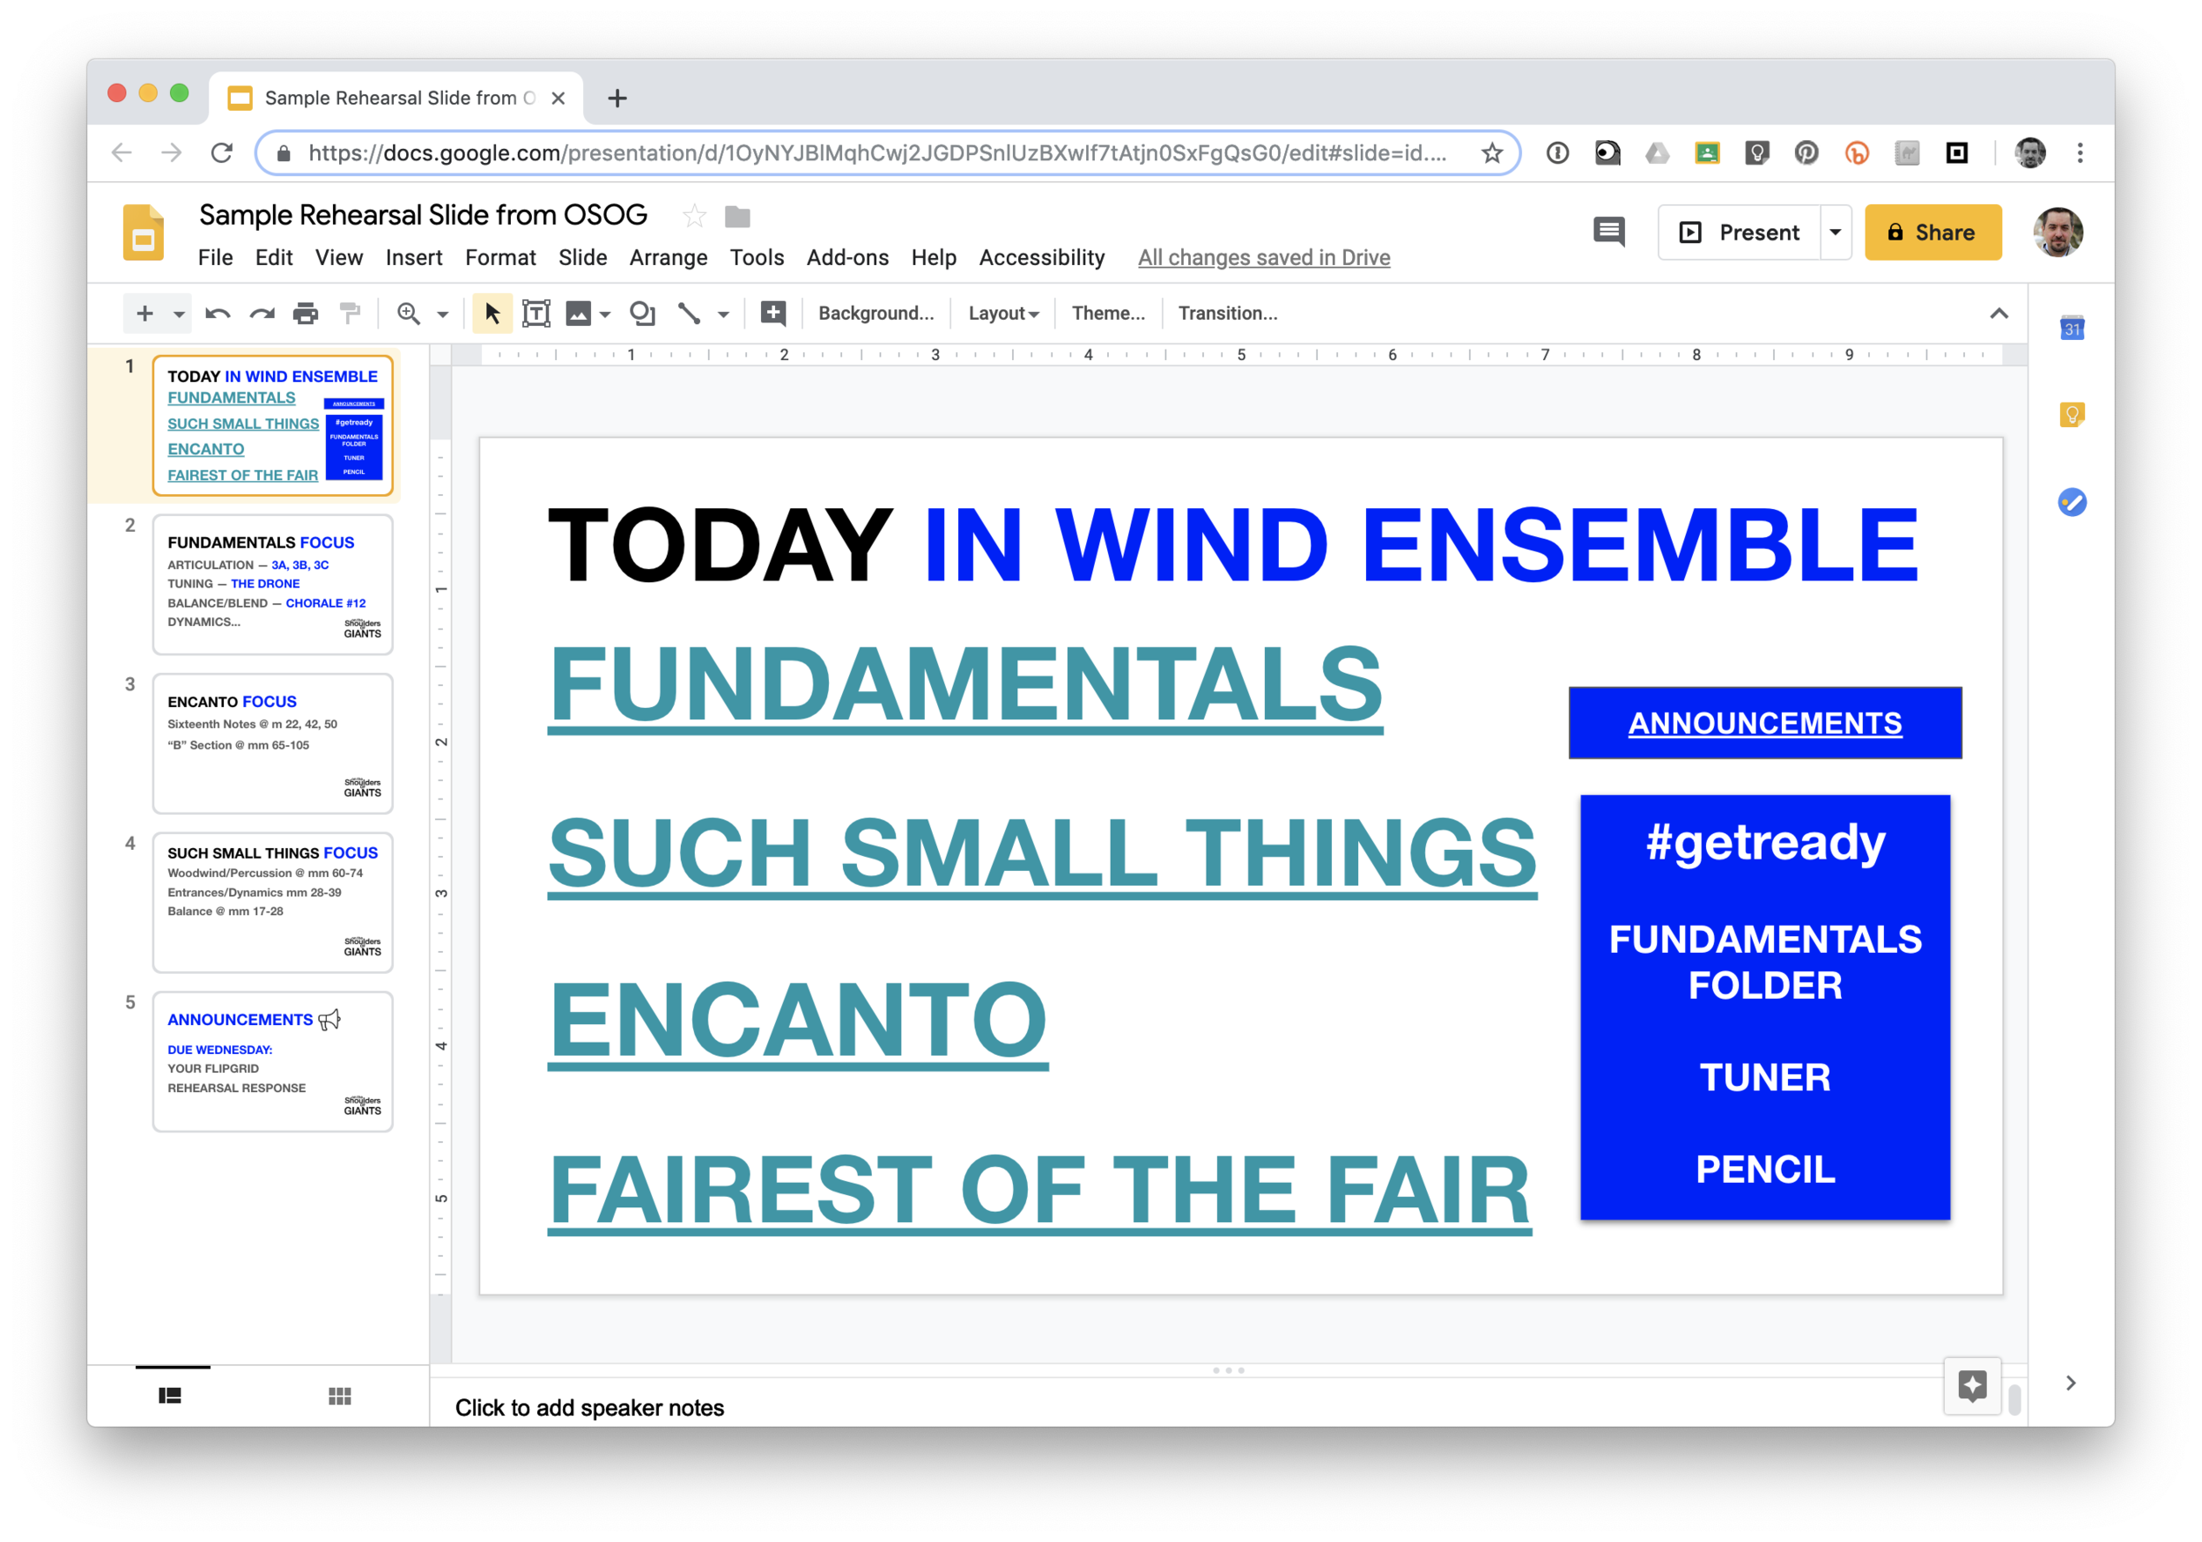This screenshot has height=1542, width=2202.
Task: Collapse the menus with the up chevron
Action: (x=1999, y=314)
